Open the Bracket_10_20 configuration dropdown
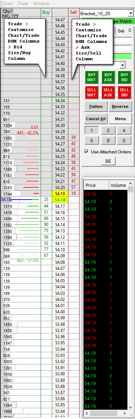The width and height of the screenshot is (135, 419). (x=130, y=13)
